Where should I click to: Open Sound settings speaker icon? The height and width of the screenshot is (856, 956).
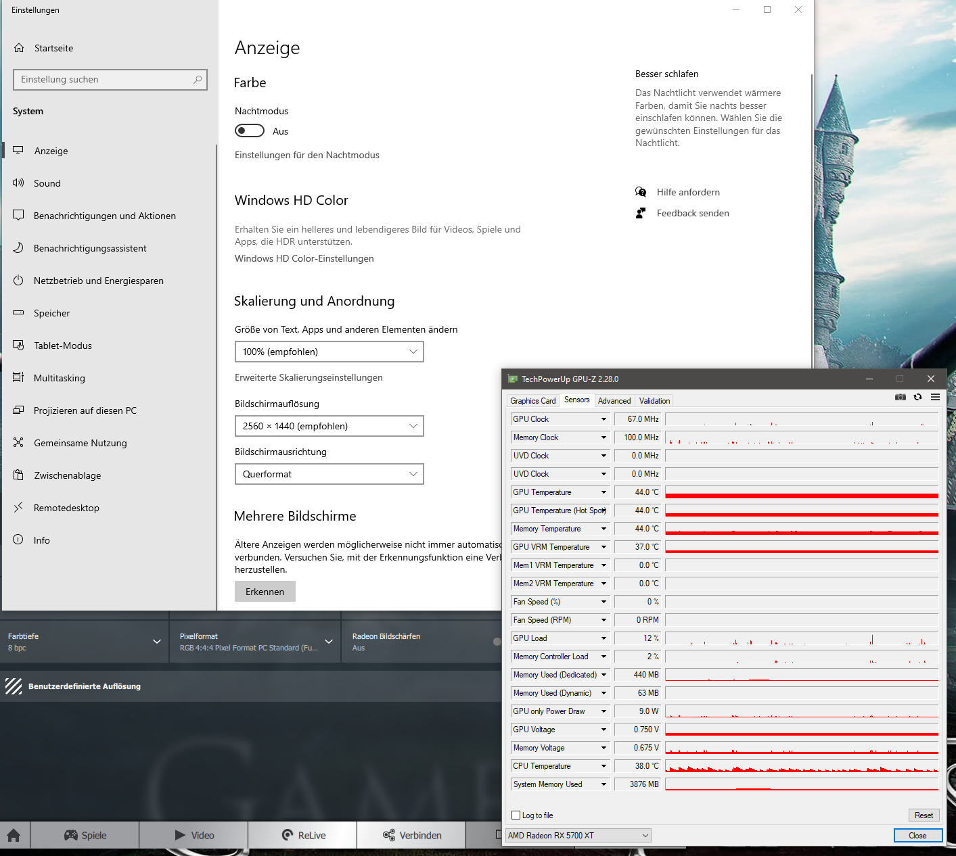tap(18, 183)
